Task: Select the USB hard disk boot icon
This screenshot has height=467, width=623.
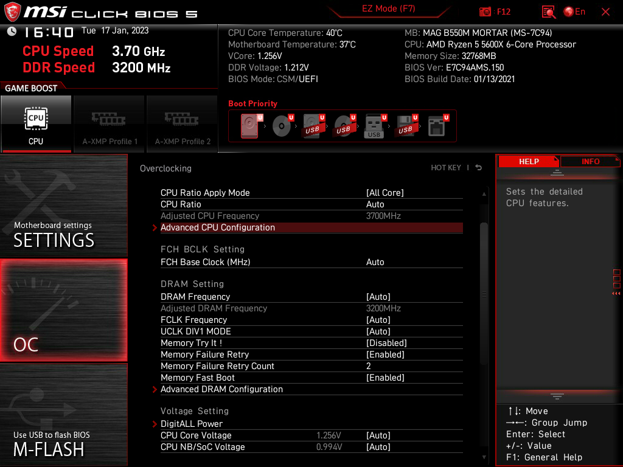Action: 313,126
